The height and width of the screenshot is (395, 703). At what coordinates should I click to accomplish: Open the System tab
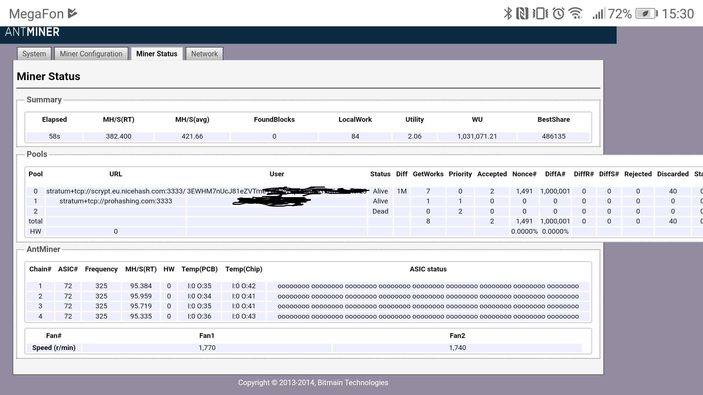click(34, 54)
